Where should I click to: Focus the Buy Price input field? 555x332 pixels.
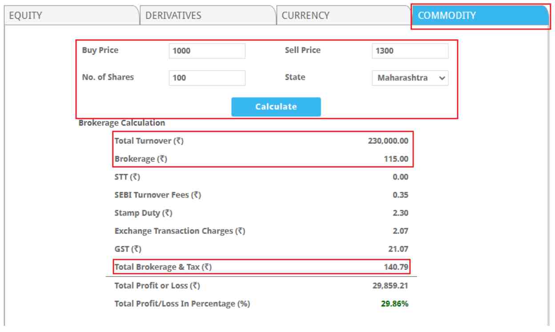[x=207, y=51]
